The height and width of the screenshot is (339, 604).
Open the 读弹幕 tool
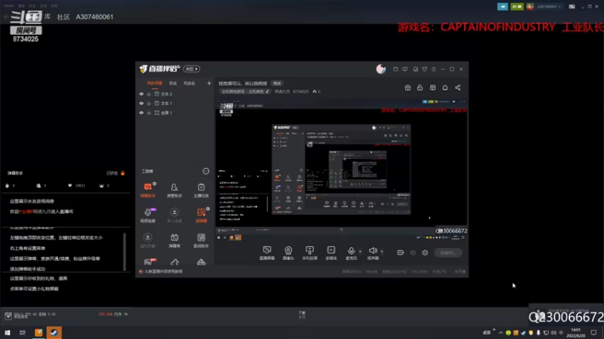tap(201, 215)
